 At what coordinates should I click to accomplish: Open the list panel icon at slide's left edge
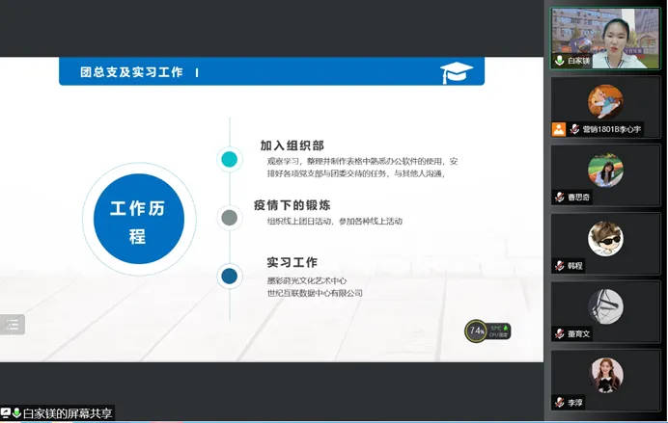coord(12,325)
